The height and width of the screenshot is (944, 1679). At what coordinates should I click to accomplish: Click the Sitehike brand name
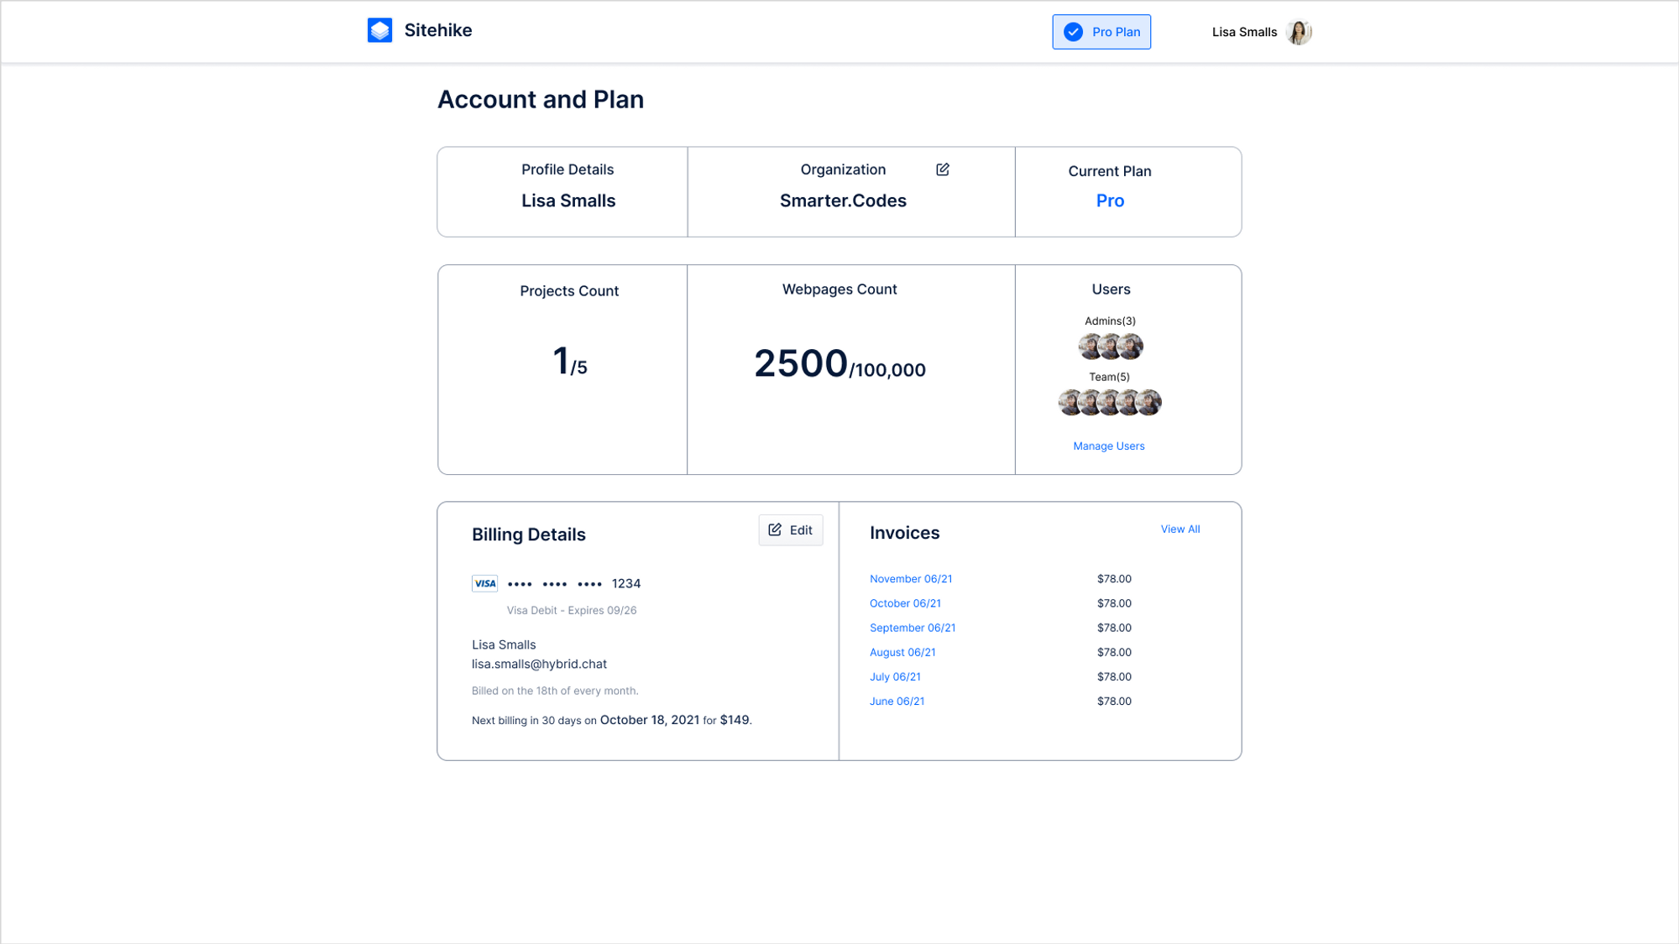(x=438, y=30)
